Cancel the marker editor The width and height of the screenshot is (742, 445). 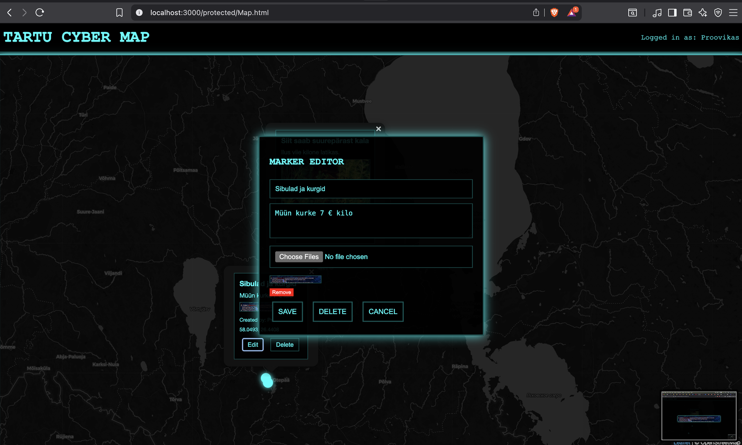pyautogui.click(x=383, y=312)
